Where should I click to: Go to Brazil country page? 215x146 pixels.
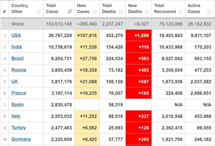click(x=18, y=58)
